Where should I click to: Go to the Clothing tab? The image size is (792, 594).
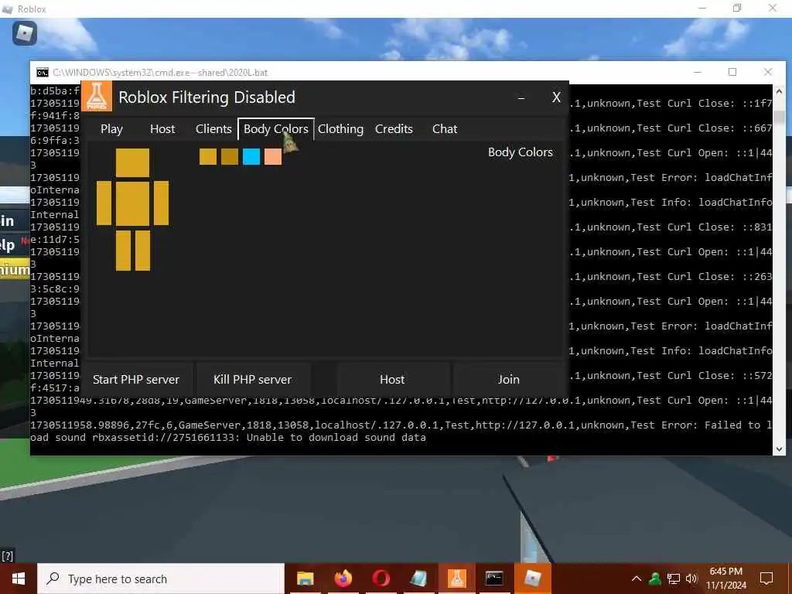point(340,129)
